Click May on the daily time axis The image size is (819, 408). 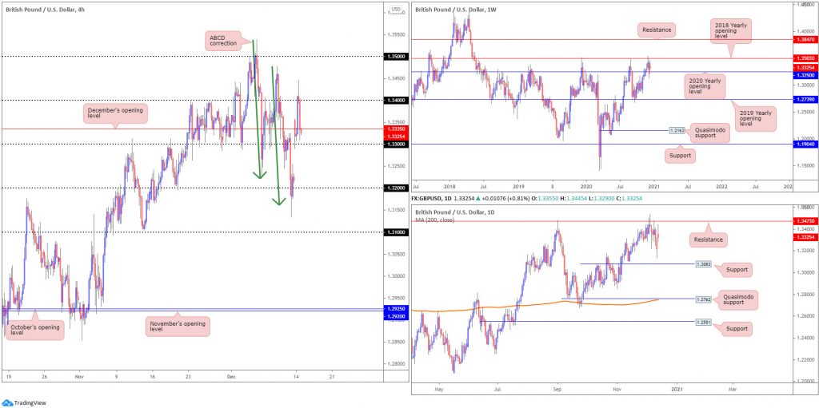pyautogui.click(x=439, y=389)
